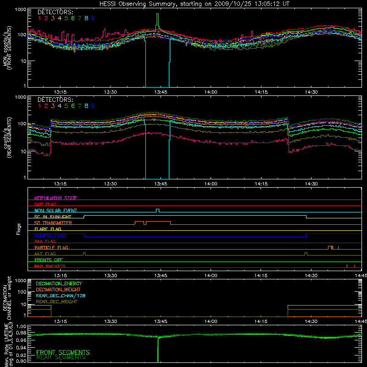Click the 1000 tick on front segments y-axis
Screen dimensions: 367x367
(21, 10)
